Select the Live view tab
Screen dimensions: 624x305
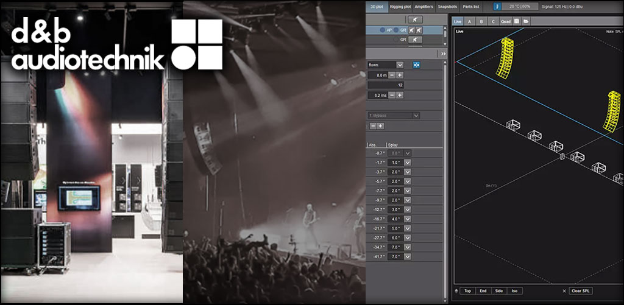(458, 21)
